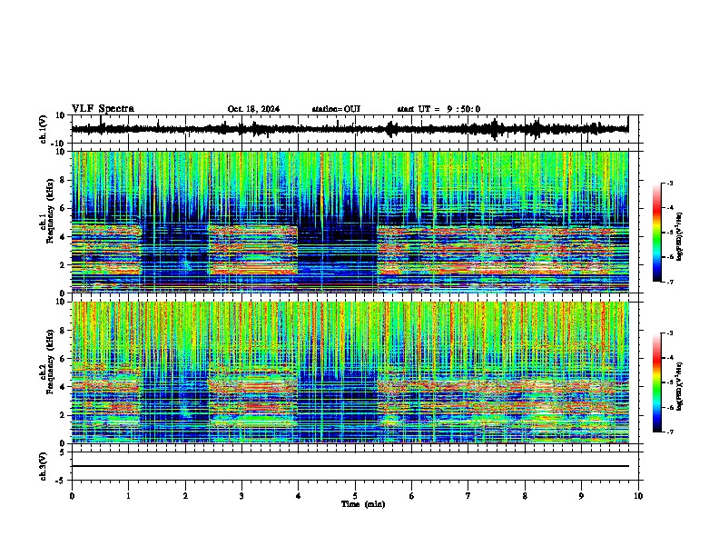Click the ch.1 waveform trace at top
719x556 pixels.
click(x=350, y=129)
